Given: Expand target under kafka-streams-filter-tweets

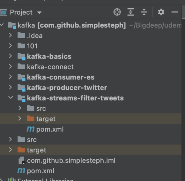Looking at the screenshot, I should click(20, 119).
